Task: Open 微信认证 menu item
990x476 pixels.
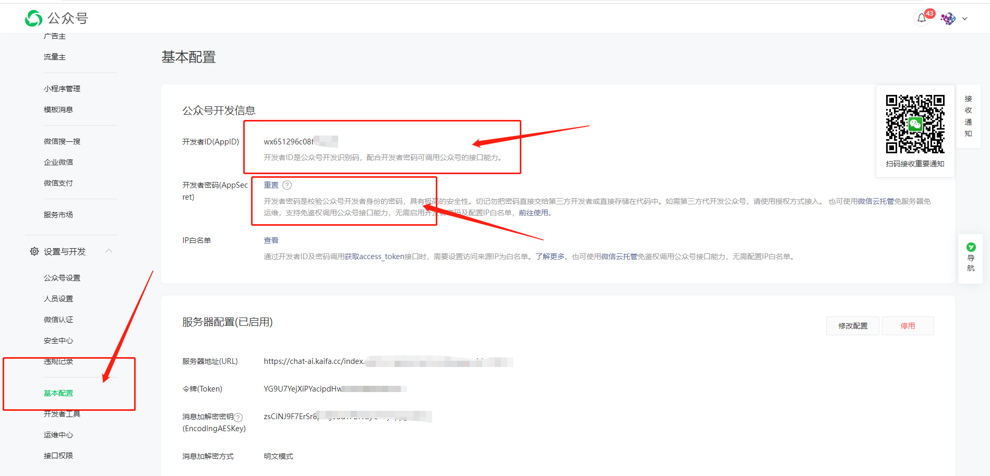Action: (x=58, y=320)
